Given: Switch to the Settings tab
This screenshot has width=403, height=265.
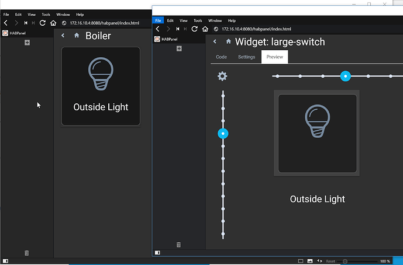Looking at the screenshot, I should coord(246,57).
